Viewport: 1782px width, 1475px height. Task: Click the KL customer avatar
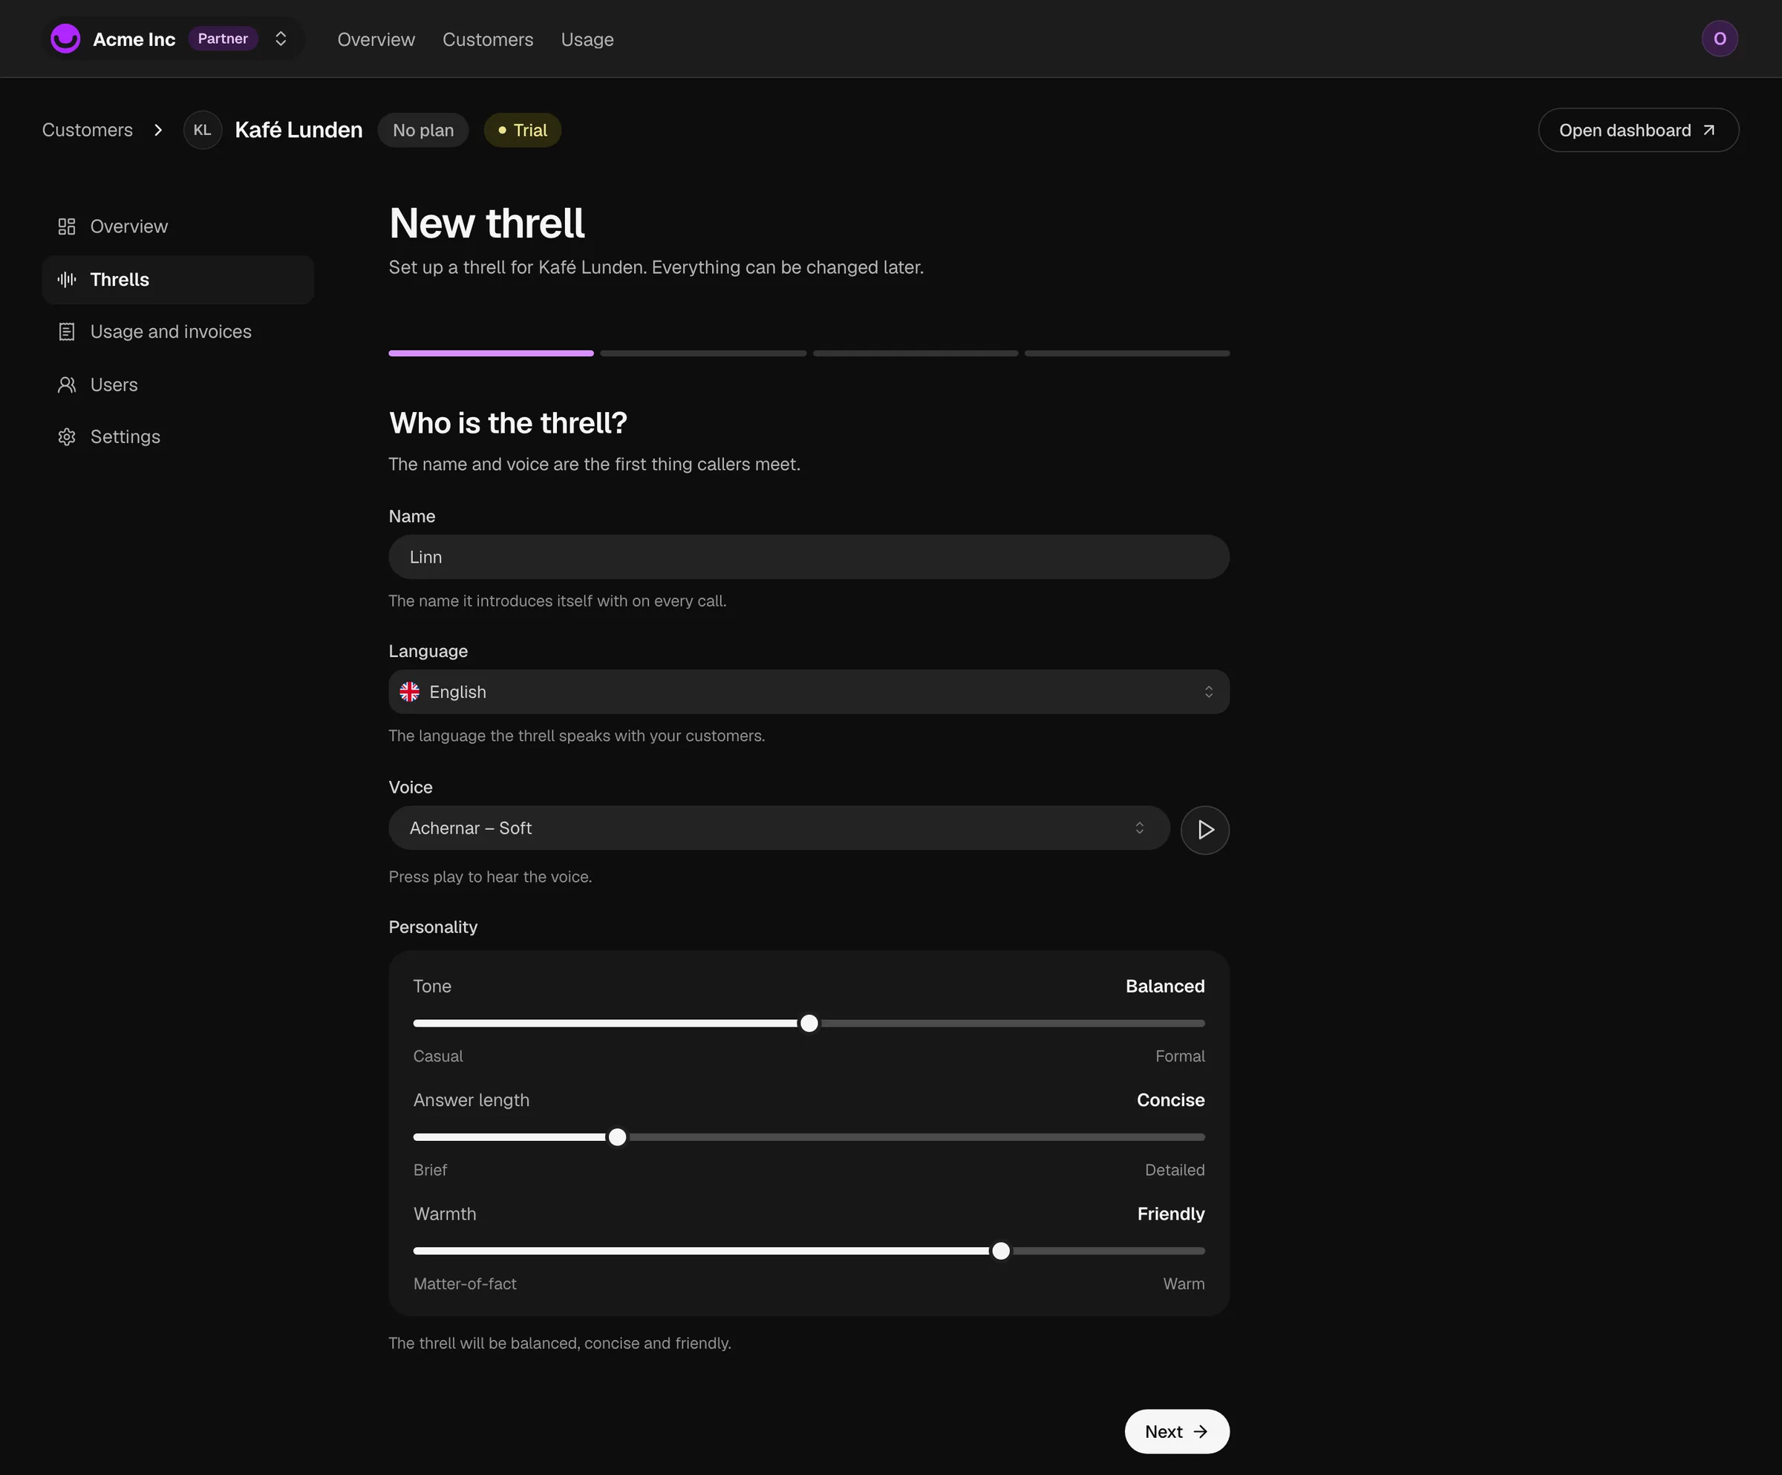[x=202, y=130]
